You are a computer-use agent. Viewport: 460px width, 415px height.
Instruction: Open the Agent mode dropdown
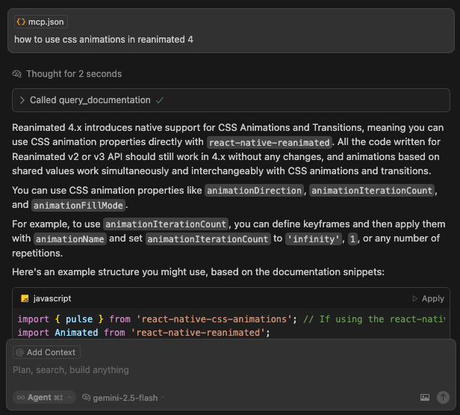coord(45,398)
